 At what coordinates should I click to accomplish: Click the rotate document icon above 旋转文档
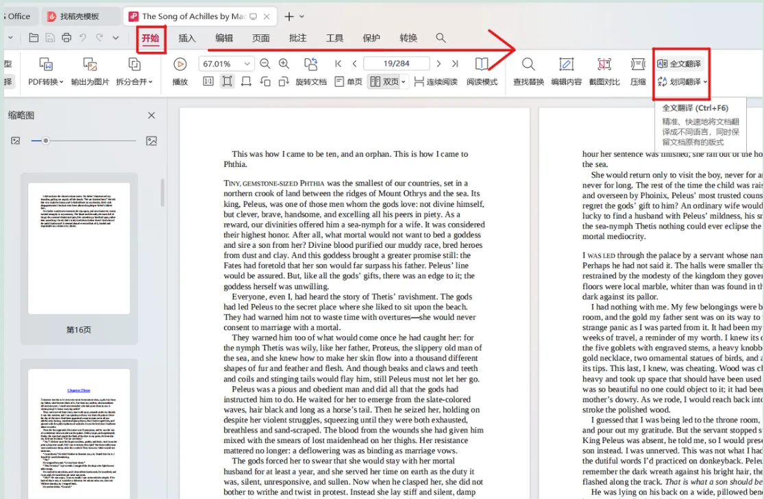[x=311, y=64]
